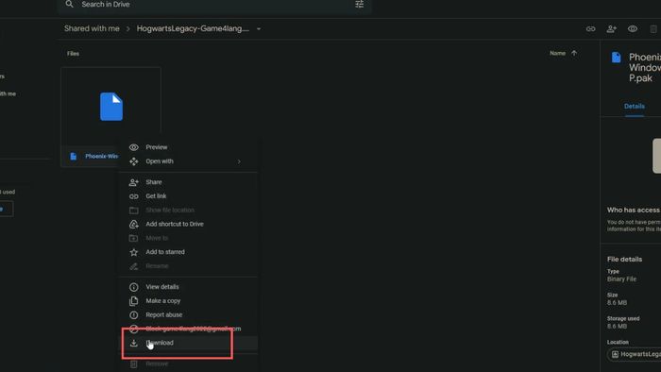Click the Get link chain icon in menu
The image size is (661, 372).
click(134, 196)
